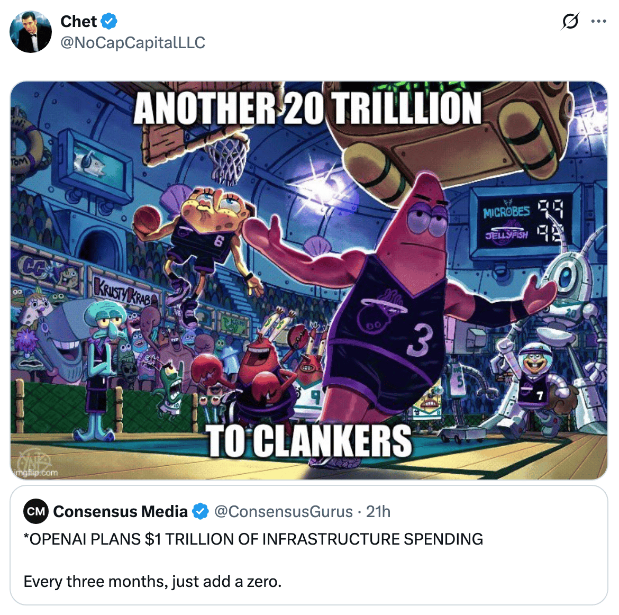Screen dimensions: 619x615
Task: Open the Chet display name link
Action: (x=78, y=21)
